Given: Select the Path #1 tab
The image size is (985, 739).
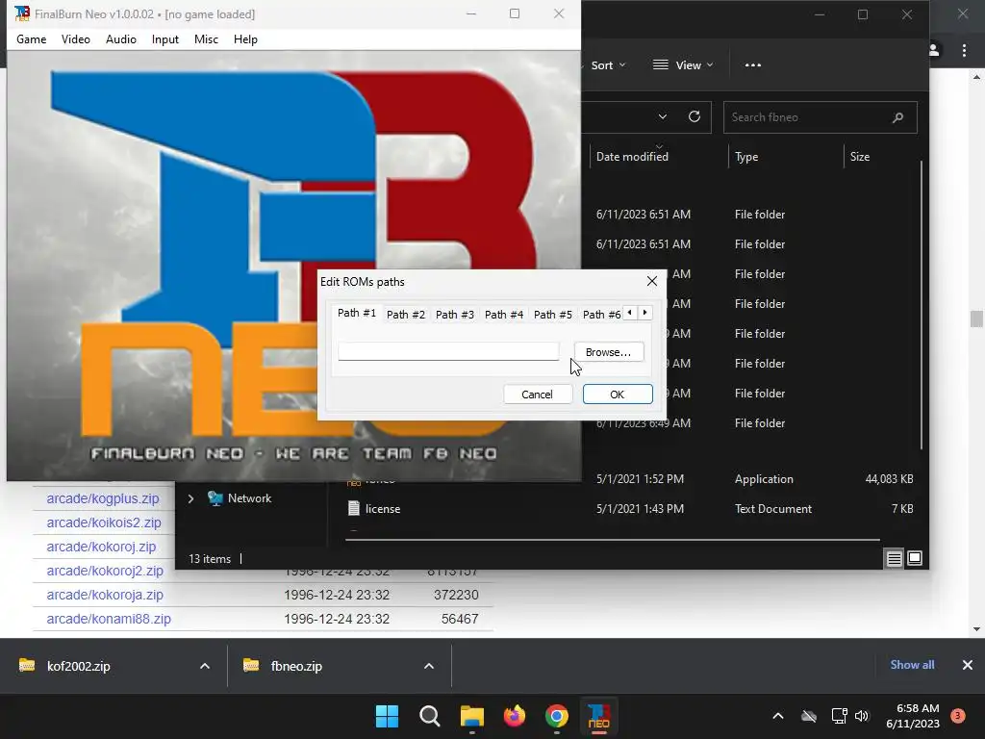Looking at the screenshot, I should coord(357,313).
